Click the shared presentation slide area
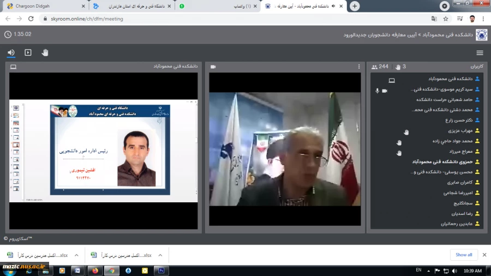Screen dimensions: 491x276 (103, 151)
